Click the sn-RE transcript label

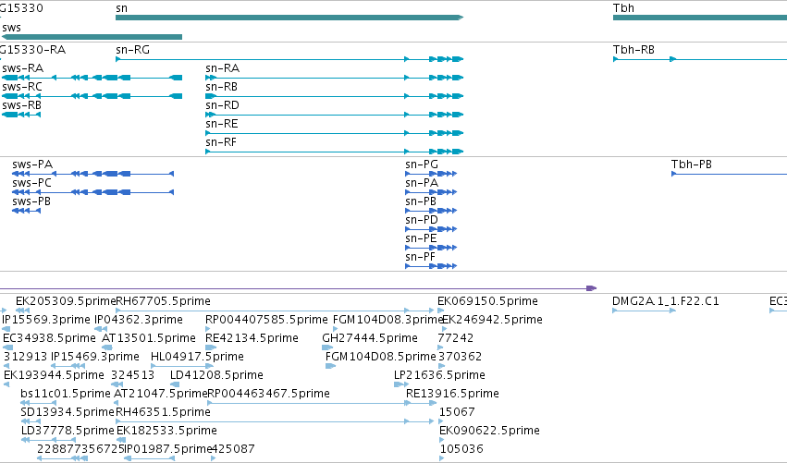(x=221, y=124)
